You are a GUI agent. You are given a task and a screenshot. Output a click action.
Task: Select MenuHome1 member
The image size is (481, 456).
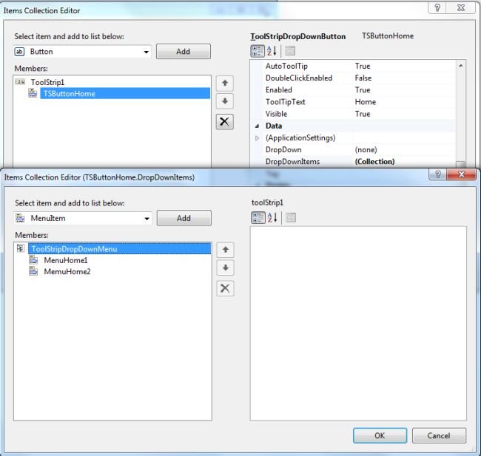pos(66,260)
